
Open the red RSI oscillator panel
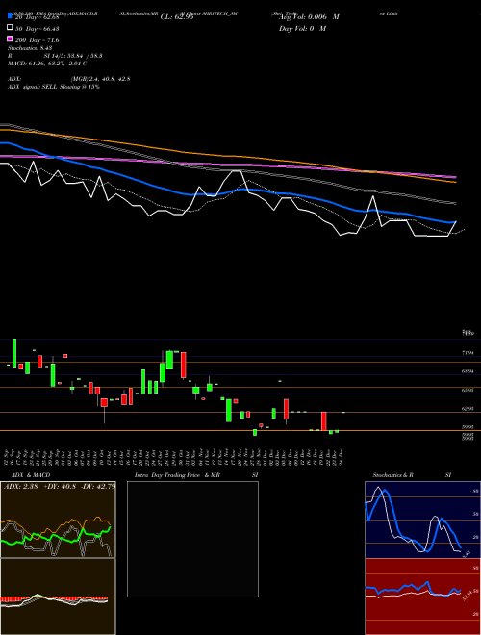point(422,597)
